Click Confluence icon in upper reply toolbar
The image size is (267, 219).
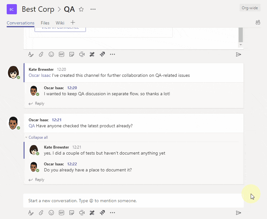[92, 54]
